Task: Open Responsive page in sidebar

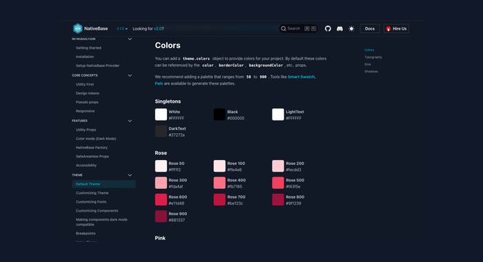Action: [x=85, y=111]
